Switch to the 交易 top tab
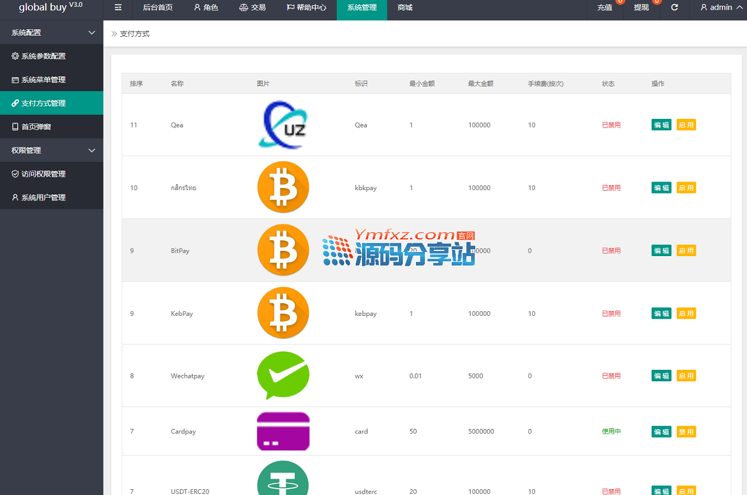This screenshot has width=747, height=495. [252, 7]
